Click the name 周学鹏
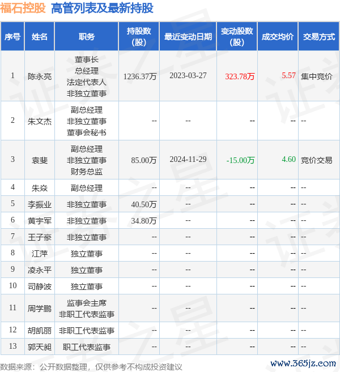This screenshot has height=372, width=340. coord(40,309)
